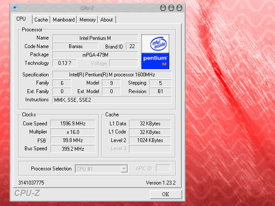Click the Level 2 value 1024 KBytes
Viewport: 275px width, 206px height.
[x=150, y=140]
